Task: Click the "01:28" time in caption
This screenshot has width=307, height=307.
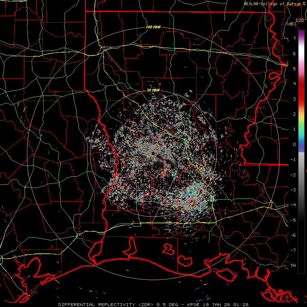Action: tap(240, 305)
